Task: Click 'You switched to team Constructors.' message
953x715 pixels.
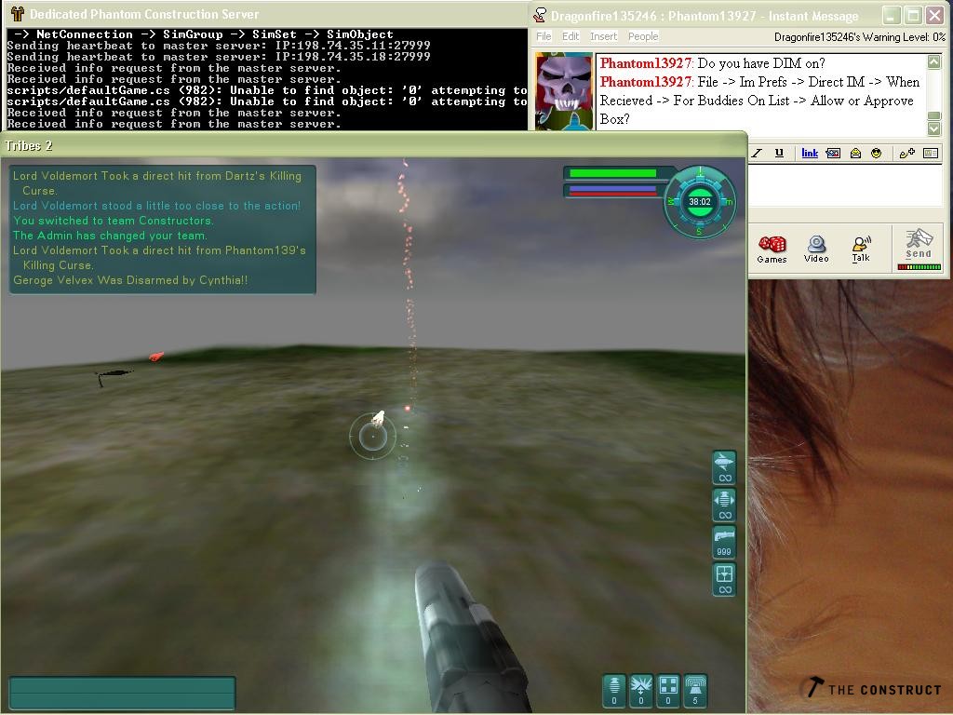Action: tap(113, 221)
